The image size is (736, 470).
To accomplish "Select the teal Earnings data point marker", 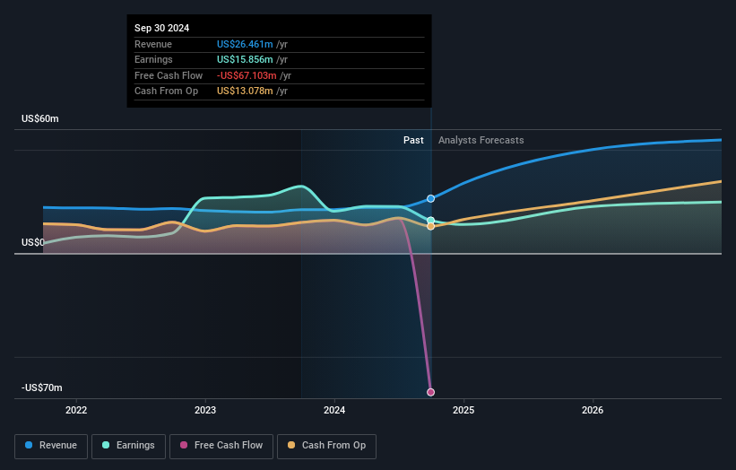I will 430,221.
